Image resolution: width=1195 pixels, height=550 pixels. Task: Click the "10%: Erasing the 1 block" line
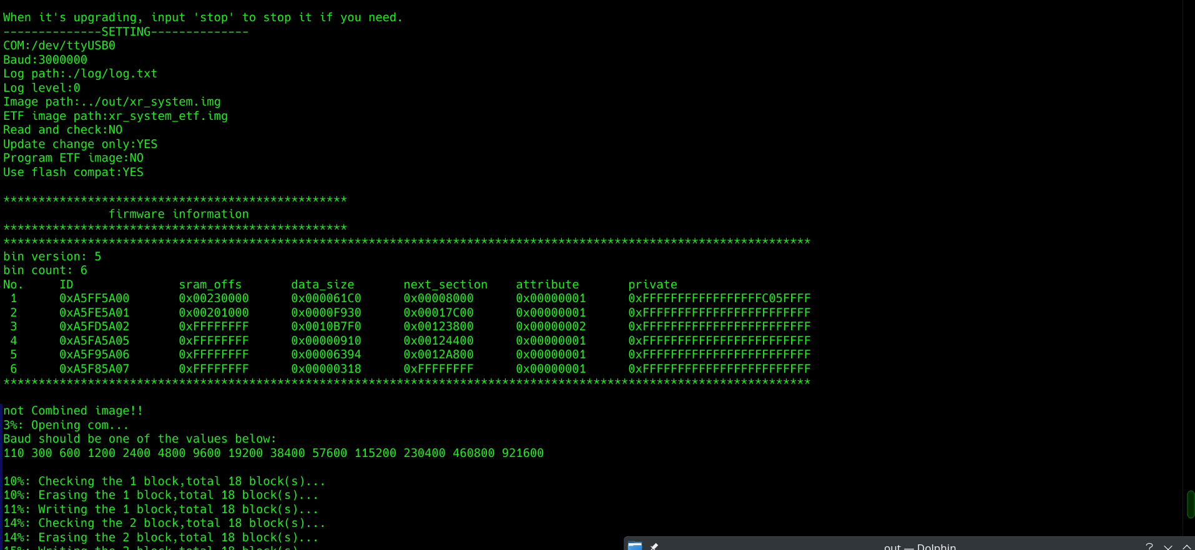[x=161, y=495]
